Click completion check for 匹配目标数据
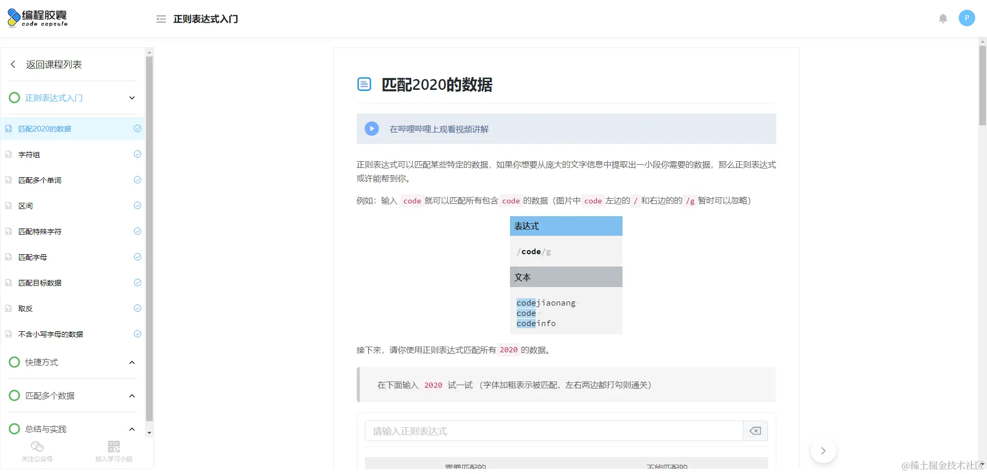 click(137, 282)
